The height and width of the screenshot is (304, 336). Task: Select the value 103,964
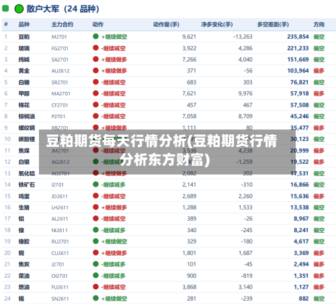298,71
